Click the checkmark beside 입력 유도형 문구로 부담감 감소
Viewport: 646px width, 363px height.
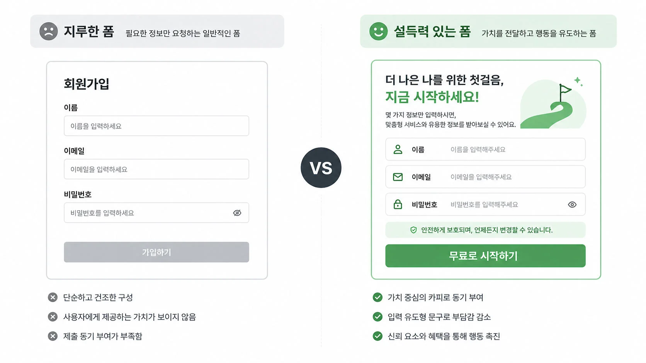(x=377, y=316)
